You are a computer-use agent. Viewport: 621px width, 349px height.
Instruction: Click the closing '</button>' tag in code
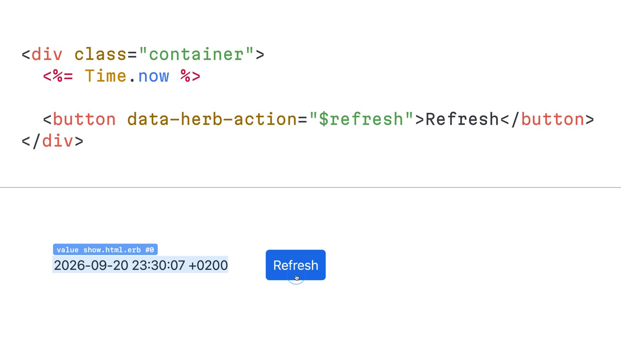pyautogui.click(x=547, y=119)
